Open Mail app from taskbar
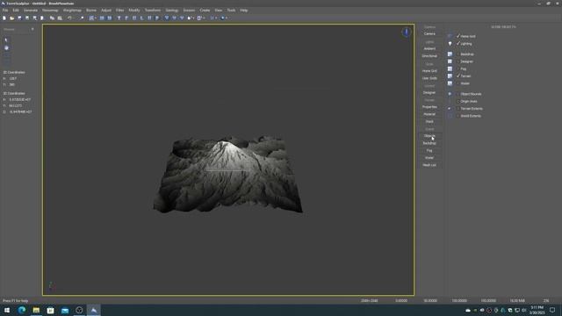 coord(65,310)
